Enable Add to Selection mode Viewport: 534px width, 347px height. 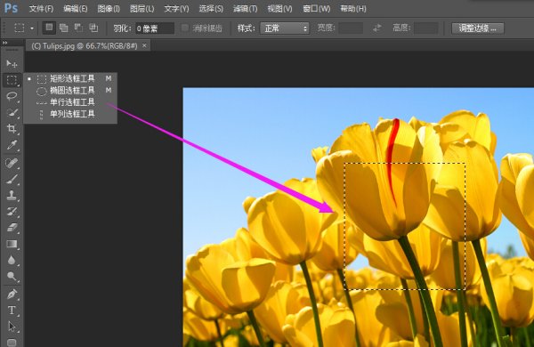point(64,28)
